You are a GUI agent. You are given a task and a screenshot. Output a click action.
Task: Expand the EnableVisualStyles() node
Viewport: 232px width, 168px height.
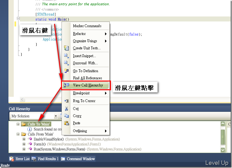tap(24, 139)
